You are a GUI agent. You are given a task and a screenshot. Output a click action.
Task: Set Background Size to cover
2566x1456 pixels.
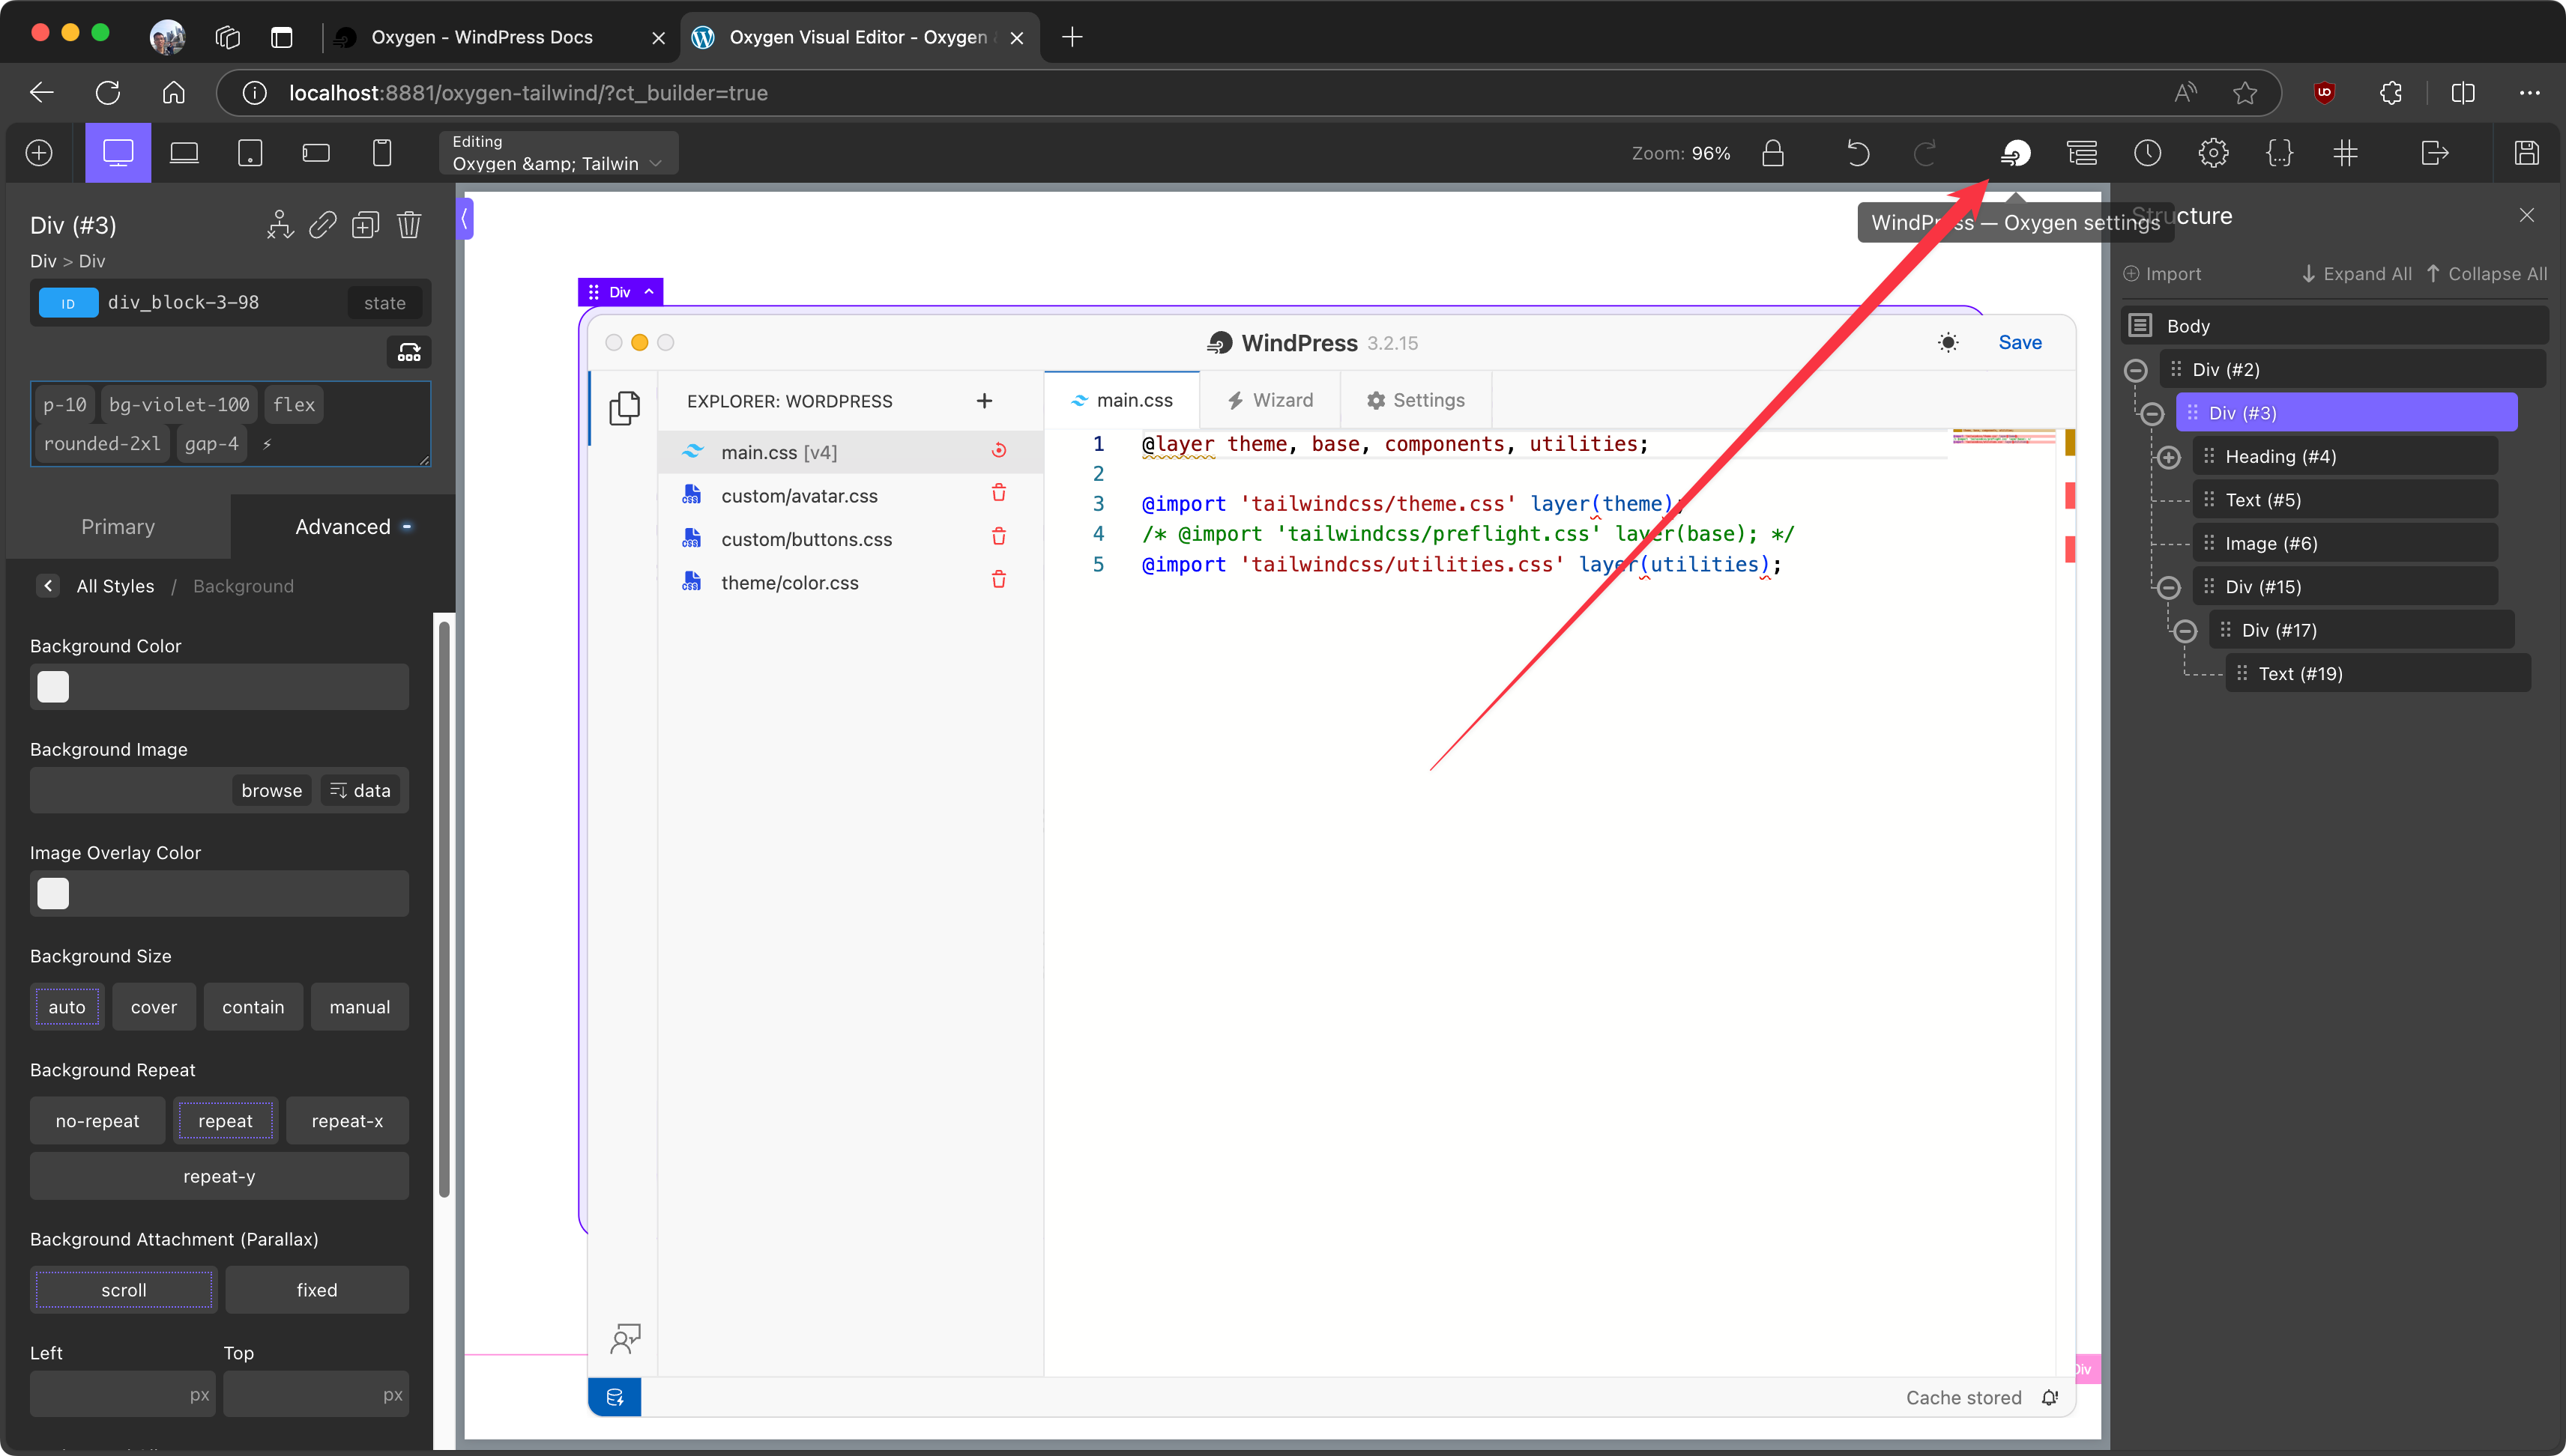coord(153,1007)
